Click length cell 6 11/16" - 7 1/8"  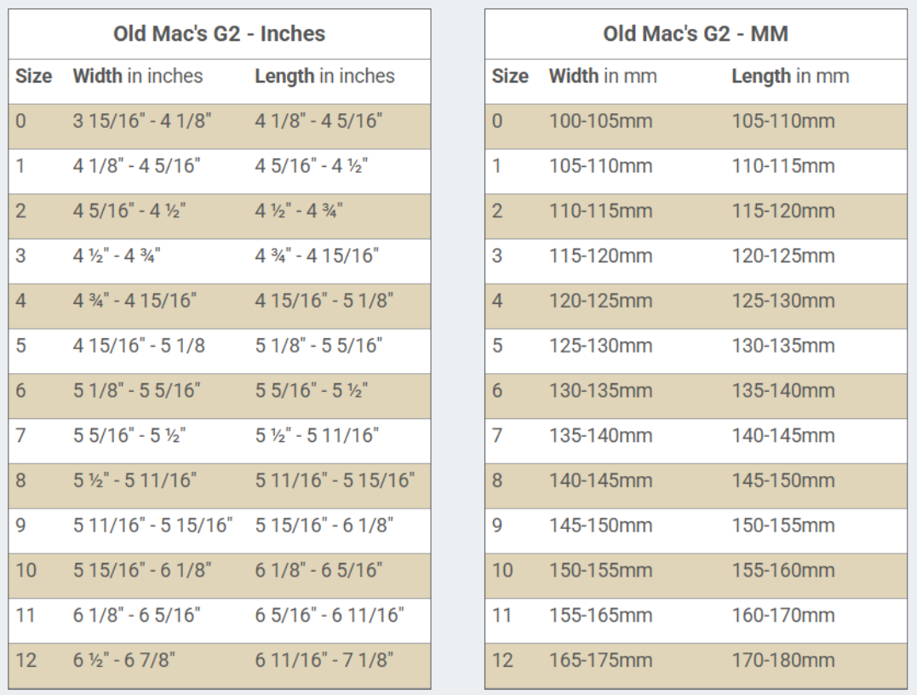[325, 660]
